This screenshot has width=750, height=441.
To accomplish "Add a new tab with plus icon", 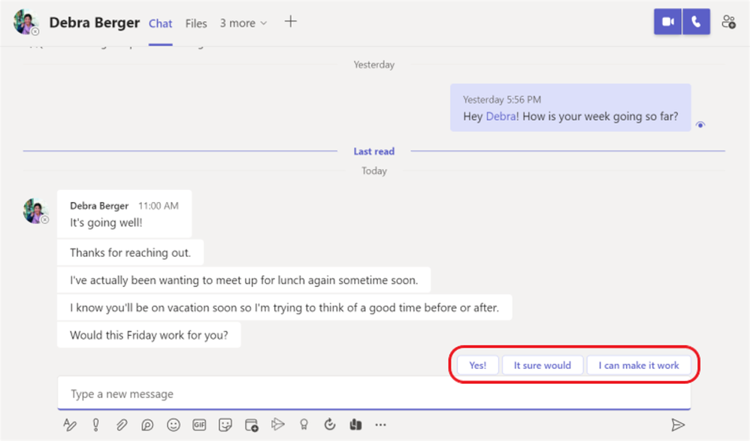I will [290, 22].
